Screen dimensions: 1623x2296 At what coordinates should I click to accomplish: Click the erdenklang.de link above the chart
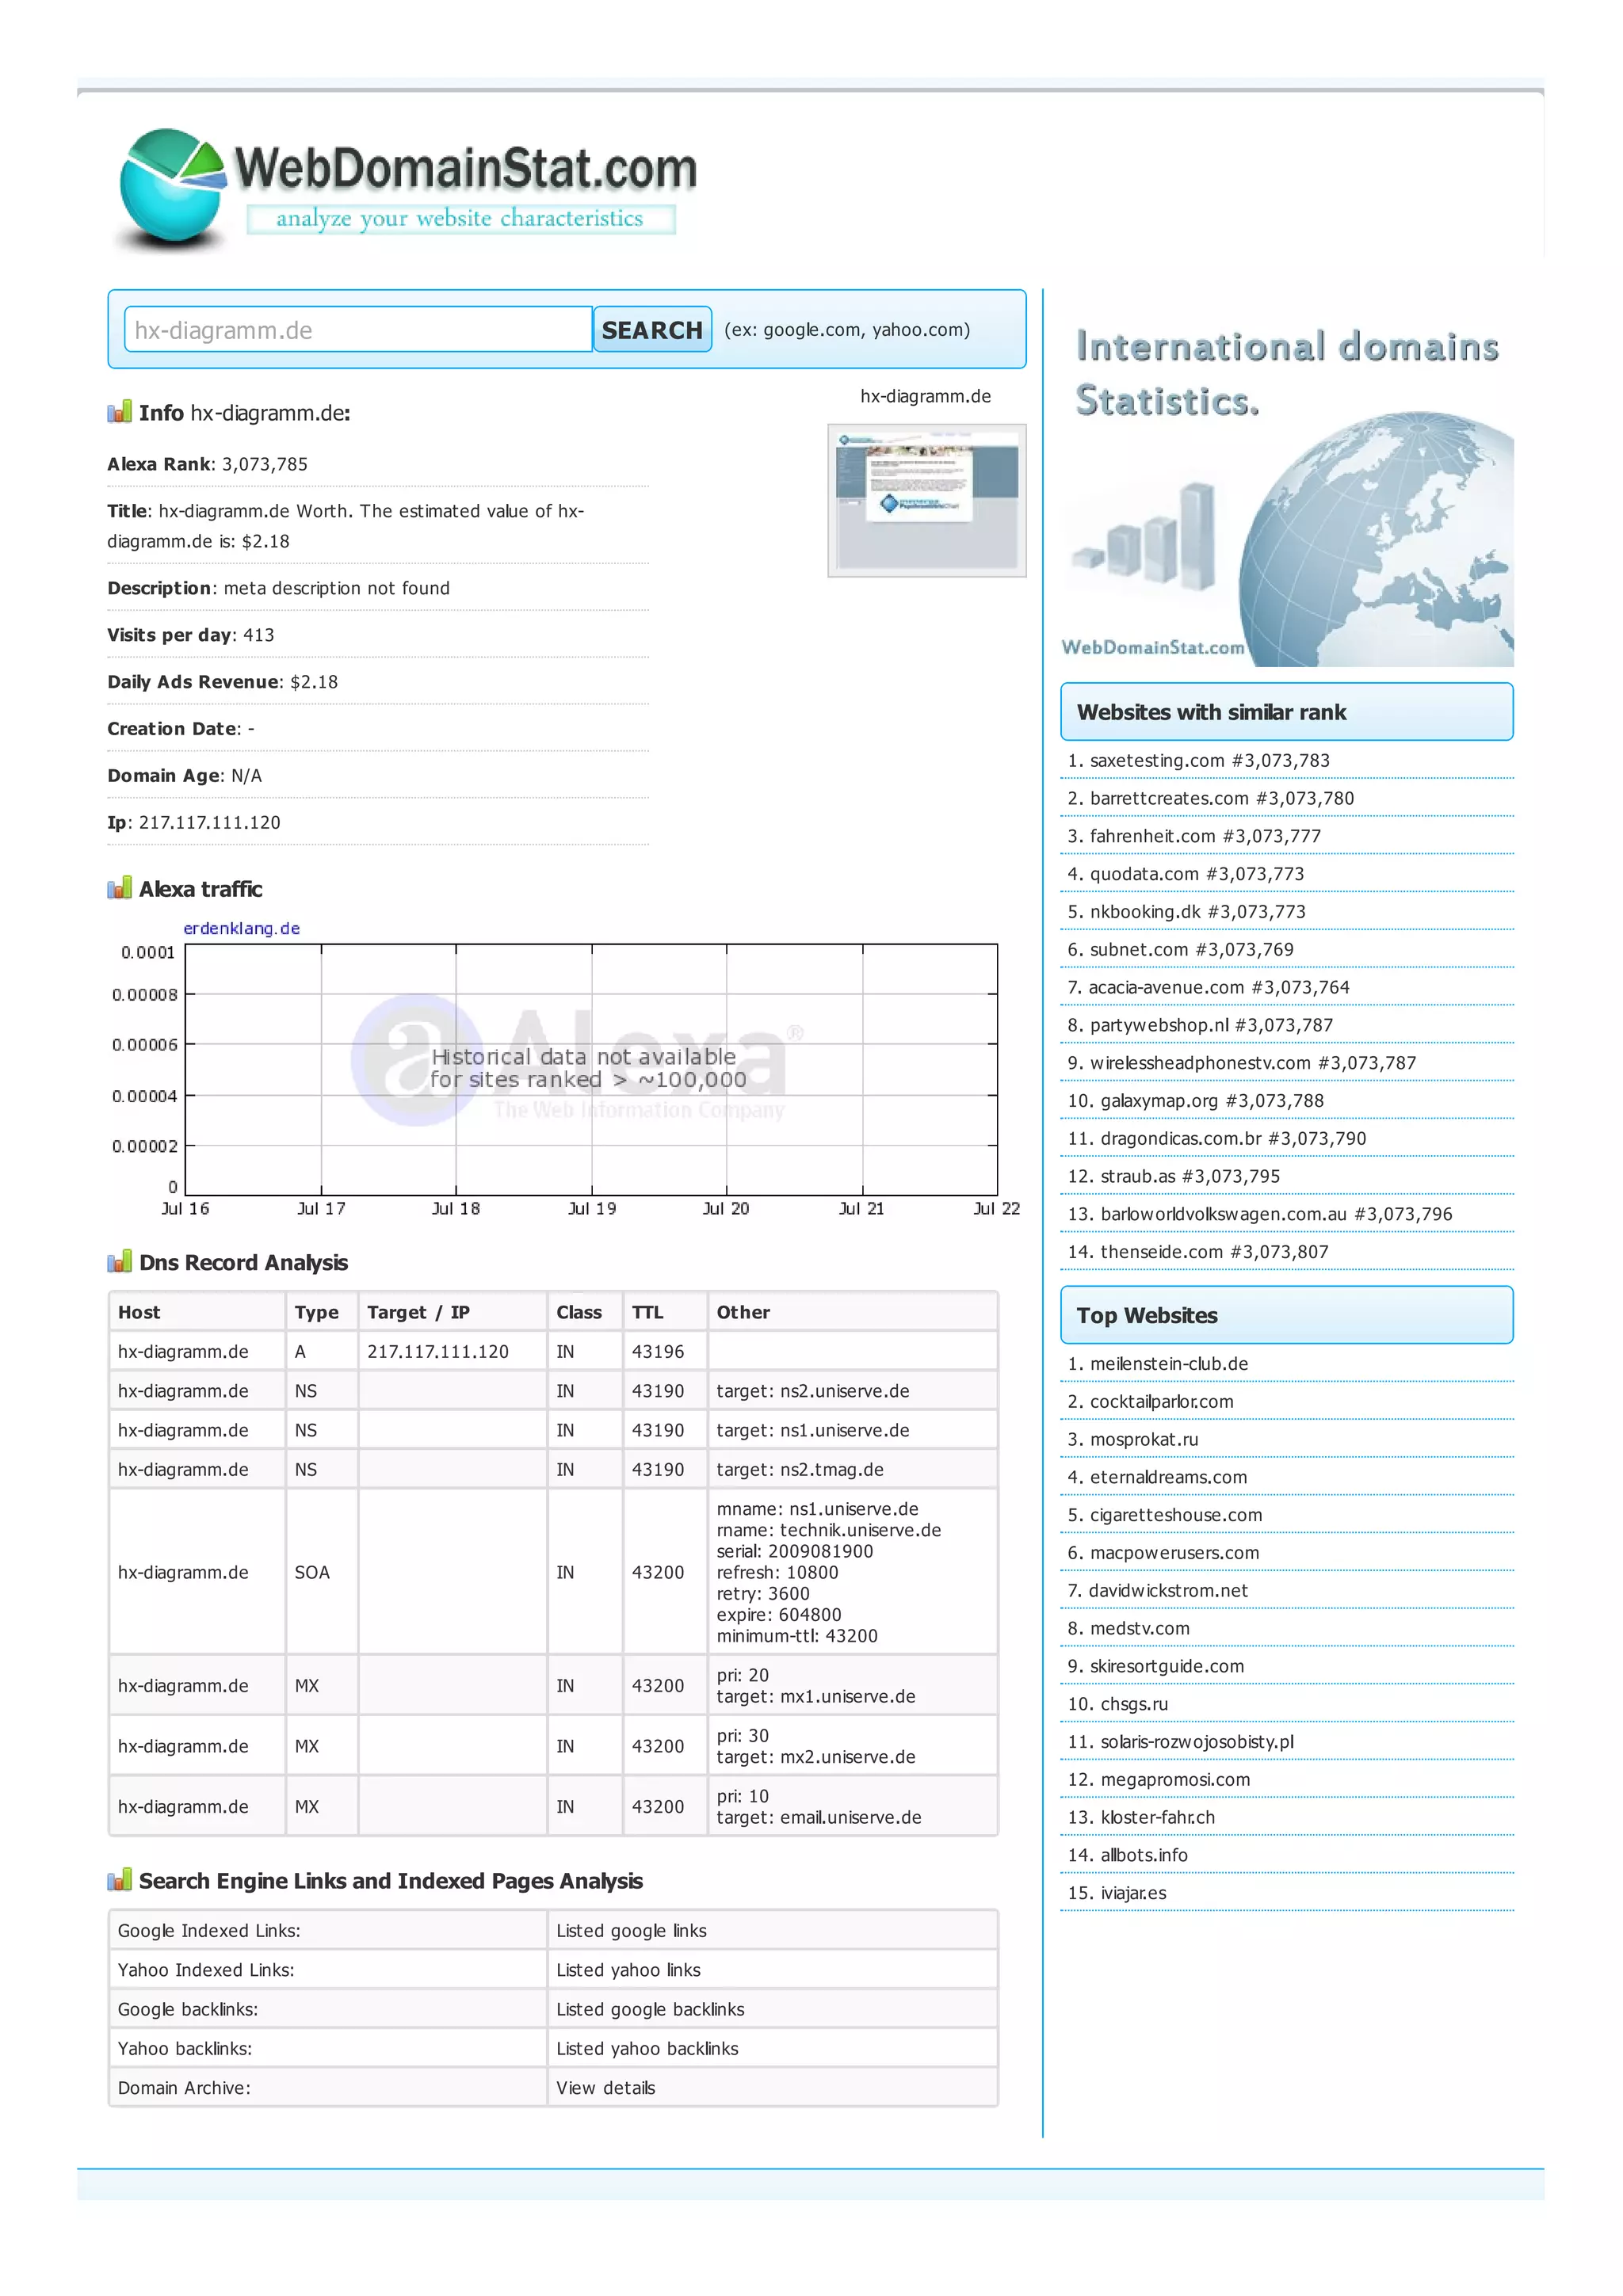241,928
